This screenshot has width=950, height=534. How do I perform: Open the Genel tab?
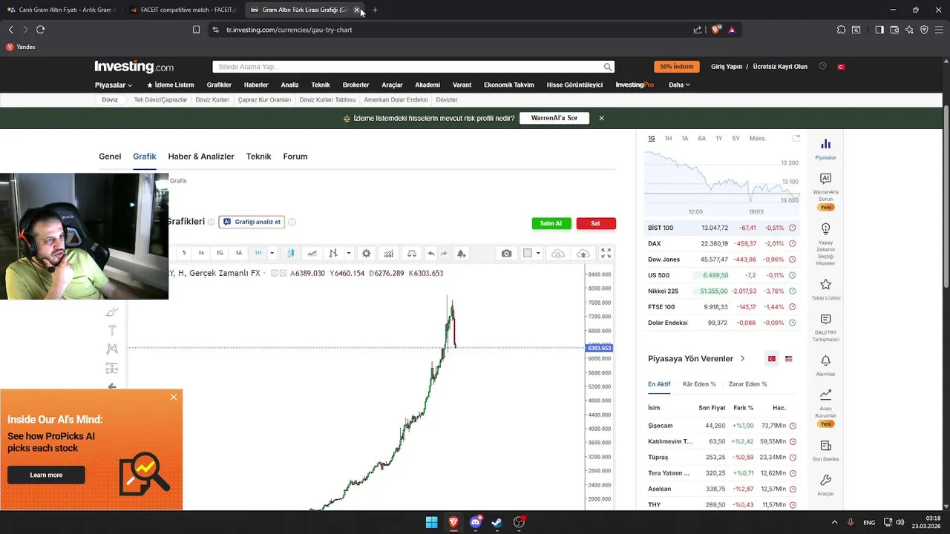pos(110,156)
